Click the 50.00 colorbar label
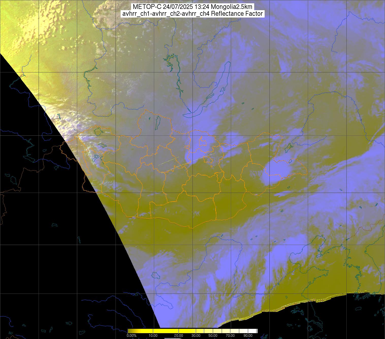The width and height of the screenshot is (385, 339). click(x=213, y=336)
